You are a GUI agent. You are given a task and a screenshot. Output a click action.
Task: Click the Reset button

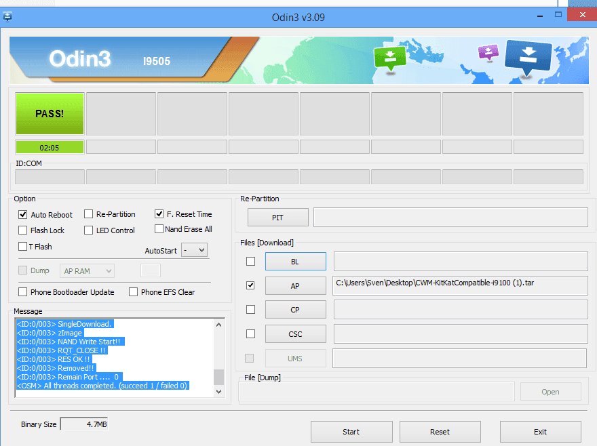tap(440, 432)
